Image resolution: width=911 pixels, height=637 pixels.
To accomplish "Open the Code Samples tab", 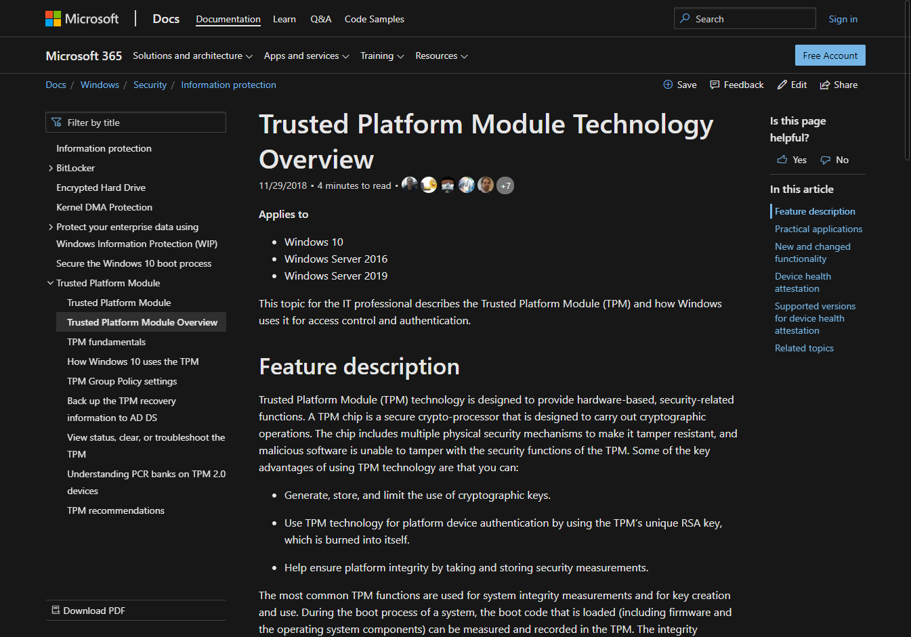I will (375, 19).
